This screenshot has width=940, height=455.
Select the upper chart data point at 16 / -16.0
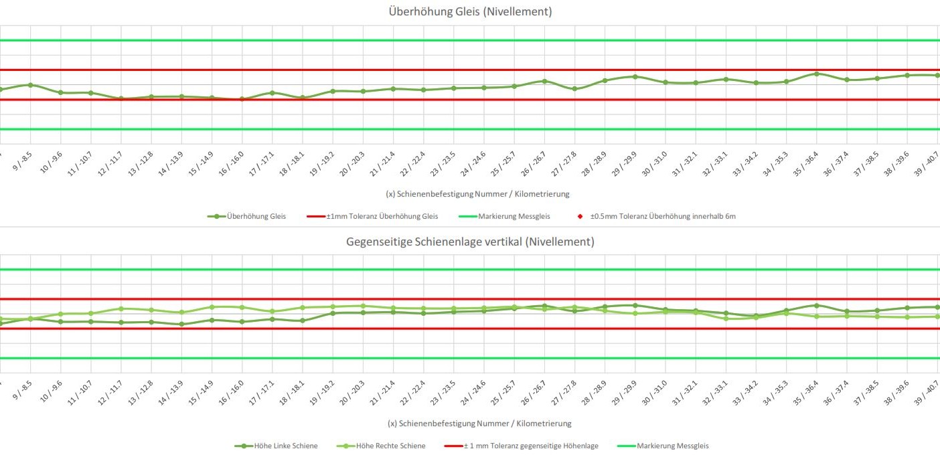click(x=242, y=99)
